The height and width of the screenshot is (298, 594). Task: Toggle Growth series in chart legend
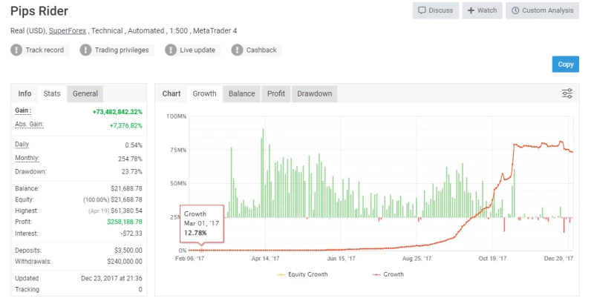click(x=390, y=274)
